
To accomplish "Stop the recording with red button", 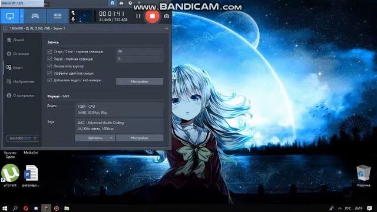I will coord(152,16).
